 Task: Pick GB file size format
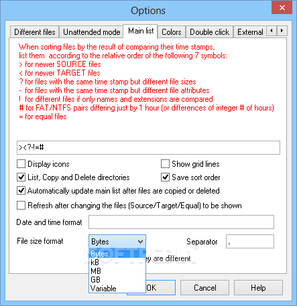pyautogui.click(x=117, y=280)
